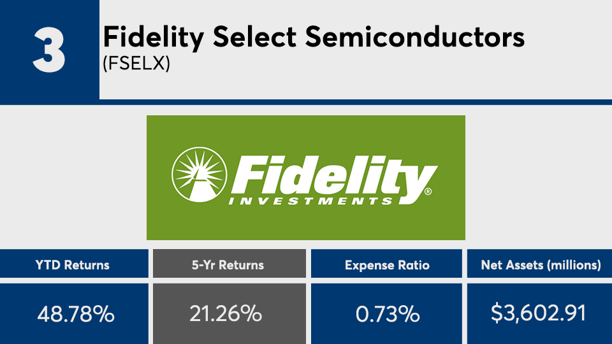
Task: Select the Expense Ratio header
Action: [x=387, y=264]
